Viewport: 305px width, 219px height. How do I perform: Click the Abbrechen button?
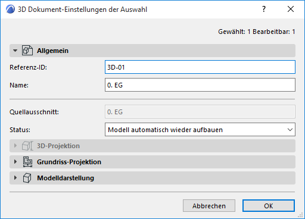209,206
